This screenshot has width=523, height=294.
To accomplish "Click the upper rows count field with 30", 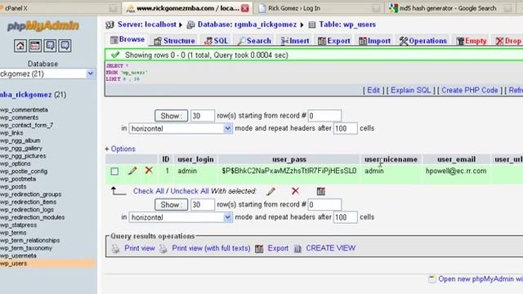I will click(203, 116).
